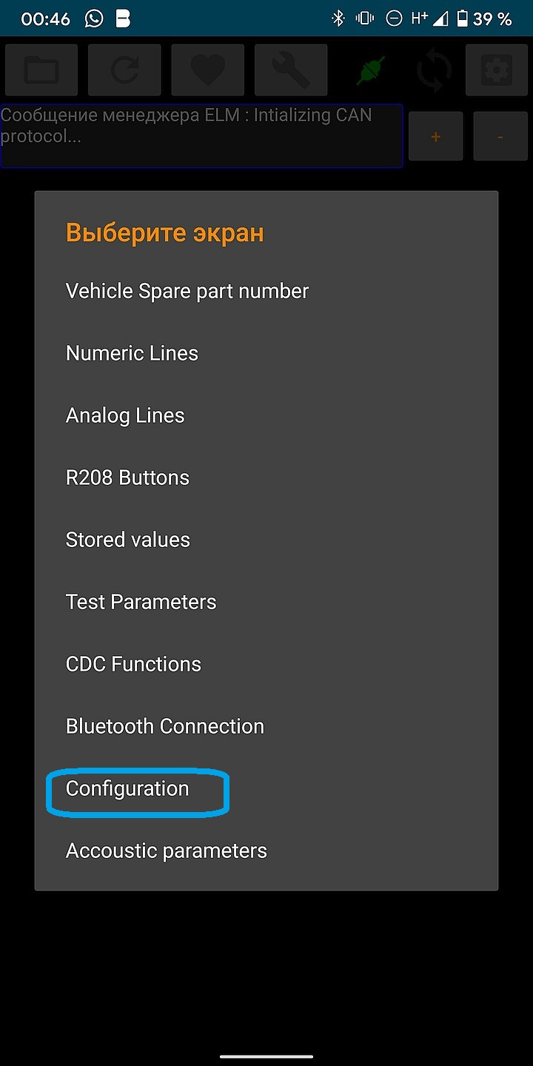The image size is (533, 1066).
Task: Tap the heart favorites icon
Action: click(x=208, y=70)
